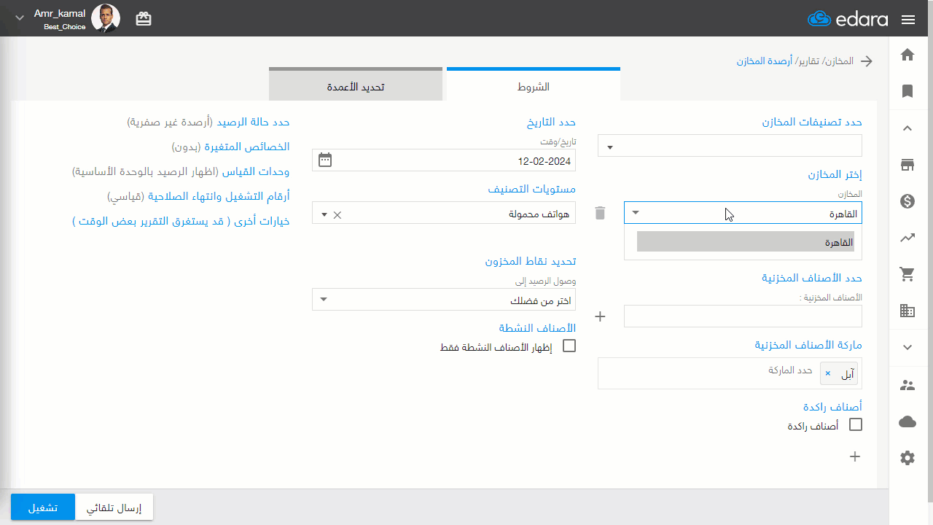Open the bookmarks sidebar icon
933x525 pixels.
(x=907, y=91)
